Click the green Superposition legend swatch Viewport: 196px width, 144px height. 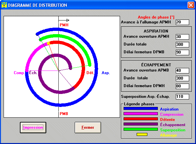coord(141,129)
